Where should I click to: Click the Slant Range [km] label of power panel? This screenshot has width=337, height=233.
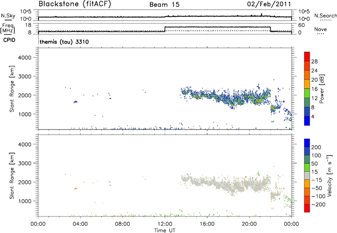pyautogui.click(x=12, y=89)
